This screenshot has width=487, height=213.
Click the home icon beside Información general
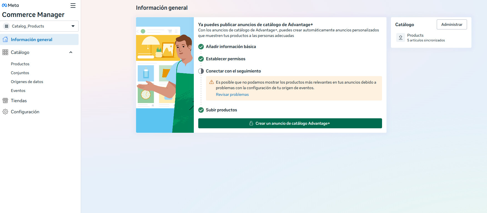[x=5, y=39]
